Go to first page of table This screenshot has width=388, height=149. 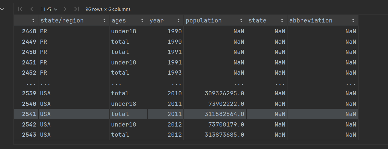(20, 9)
